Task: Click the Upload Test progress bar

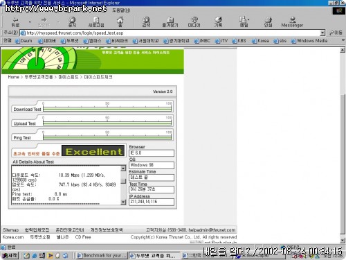Action: [107, 123]
